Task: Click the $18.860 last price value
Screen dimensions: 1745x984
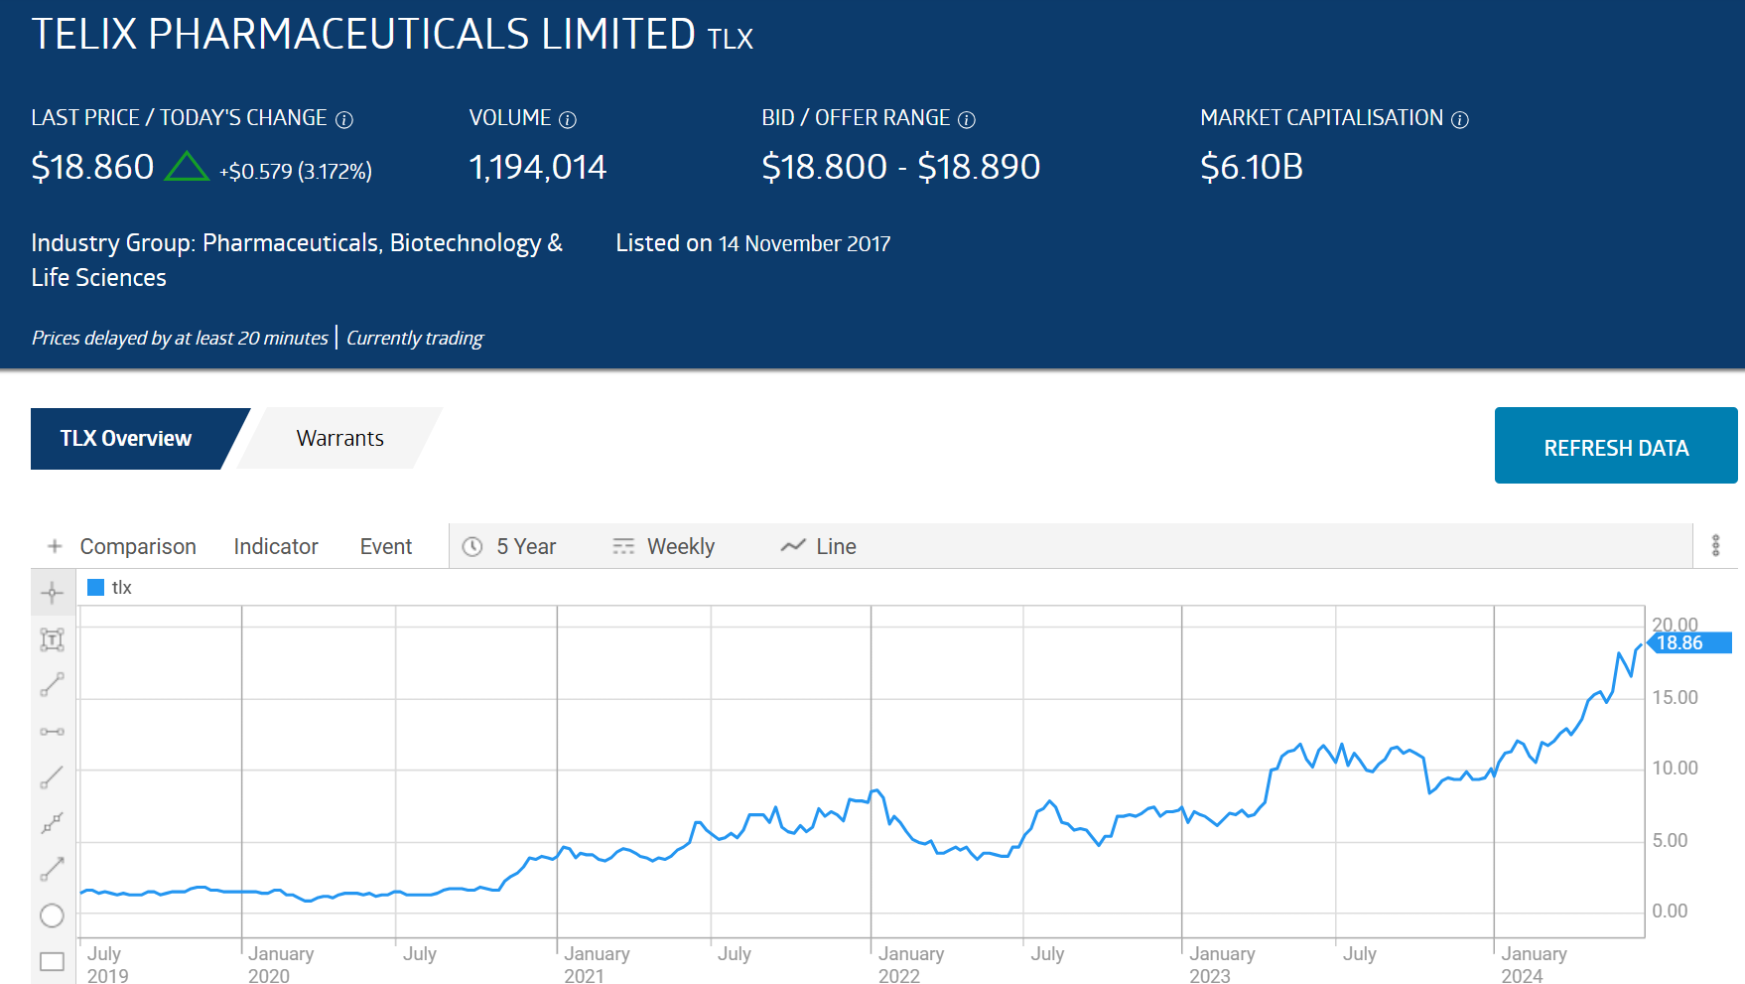Action: click(92, 167)
